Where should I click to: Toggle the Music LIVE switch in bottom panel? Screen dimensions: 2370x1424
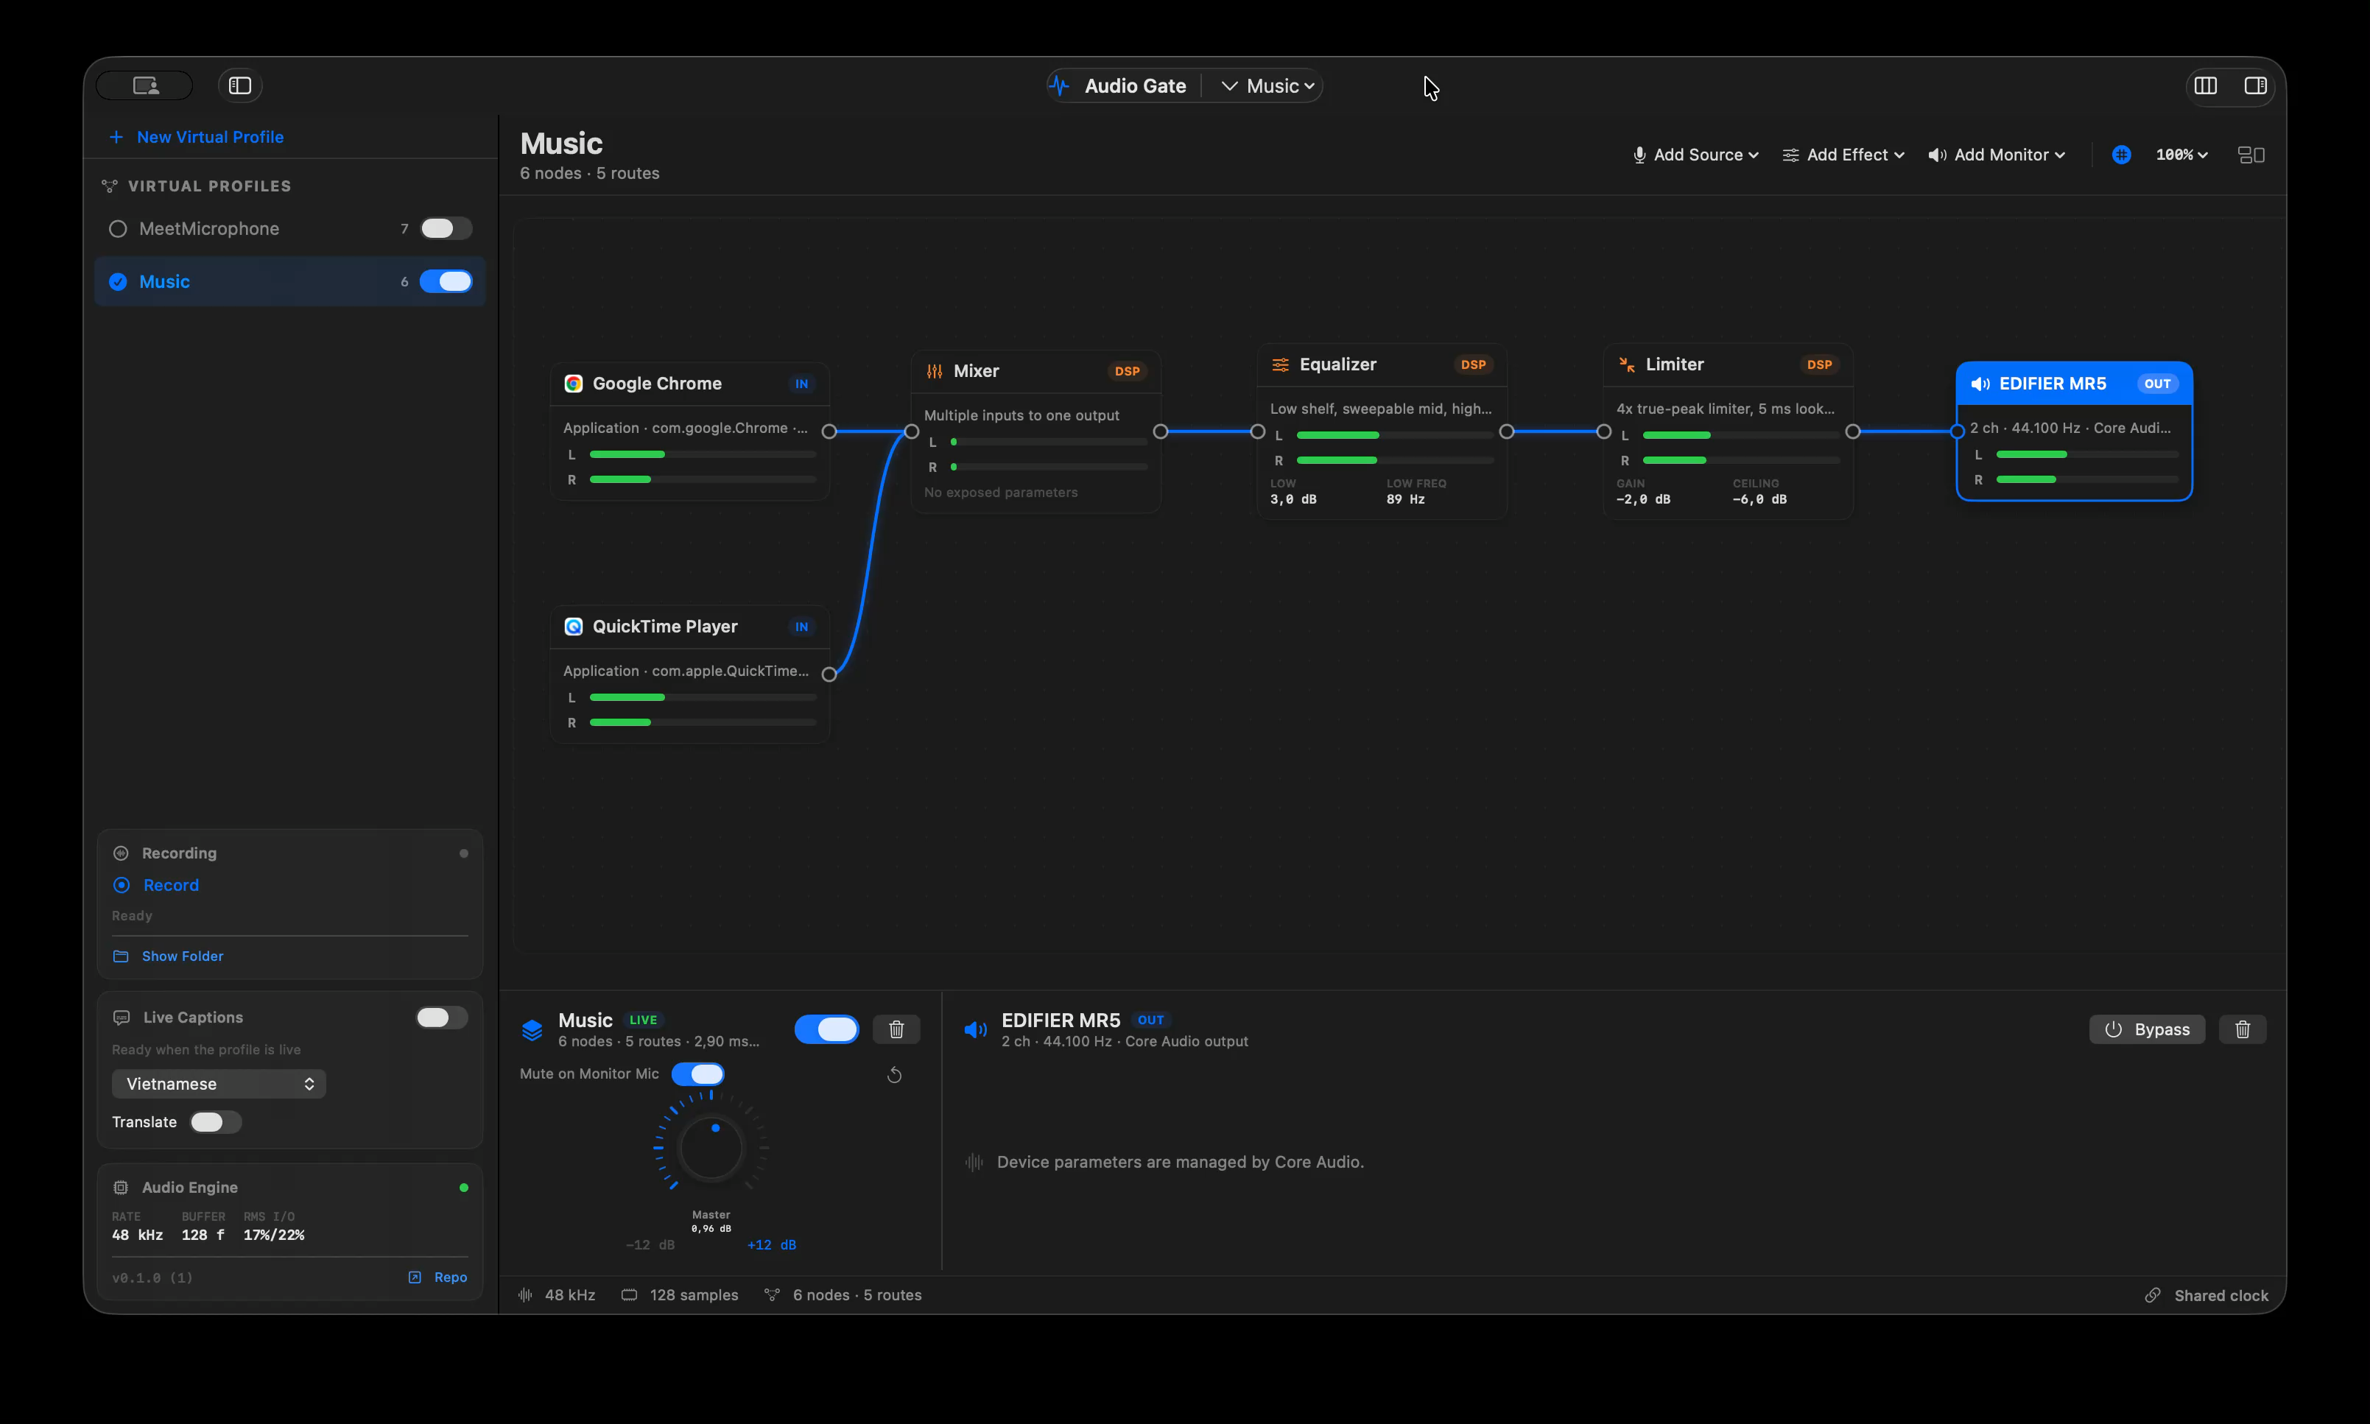827,1029
